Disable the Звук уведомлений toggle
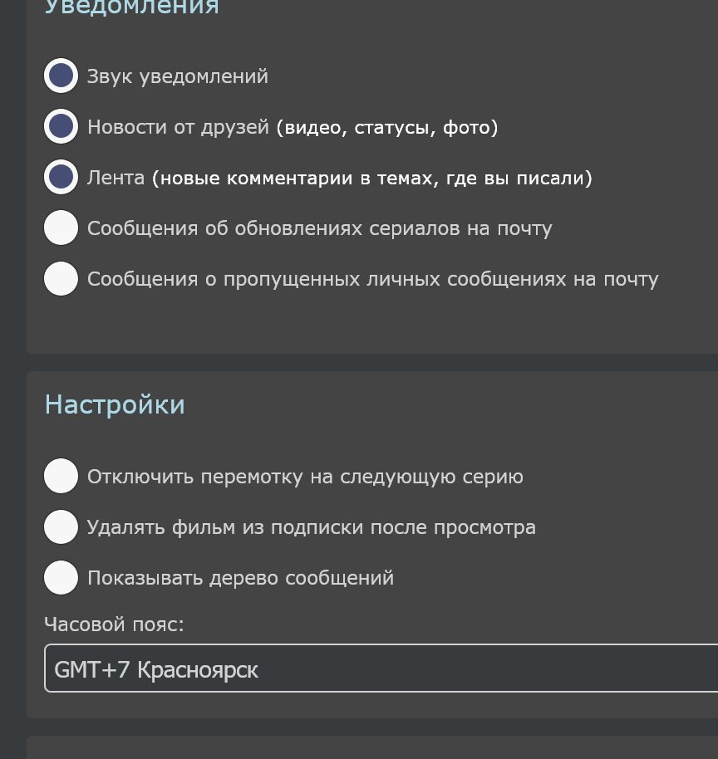Image resolution: width=718 pixels, height=759 pixels. pyautogui.click(x=61, y=76)
